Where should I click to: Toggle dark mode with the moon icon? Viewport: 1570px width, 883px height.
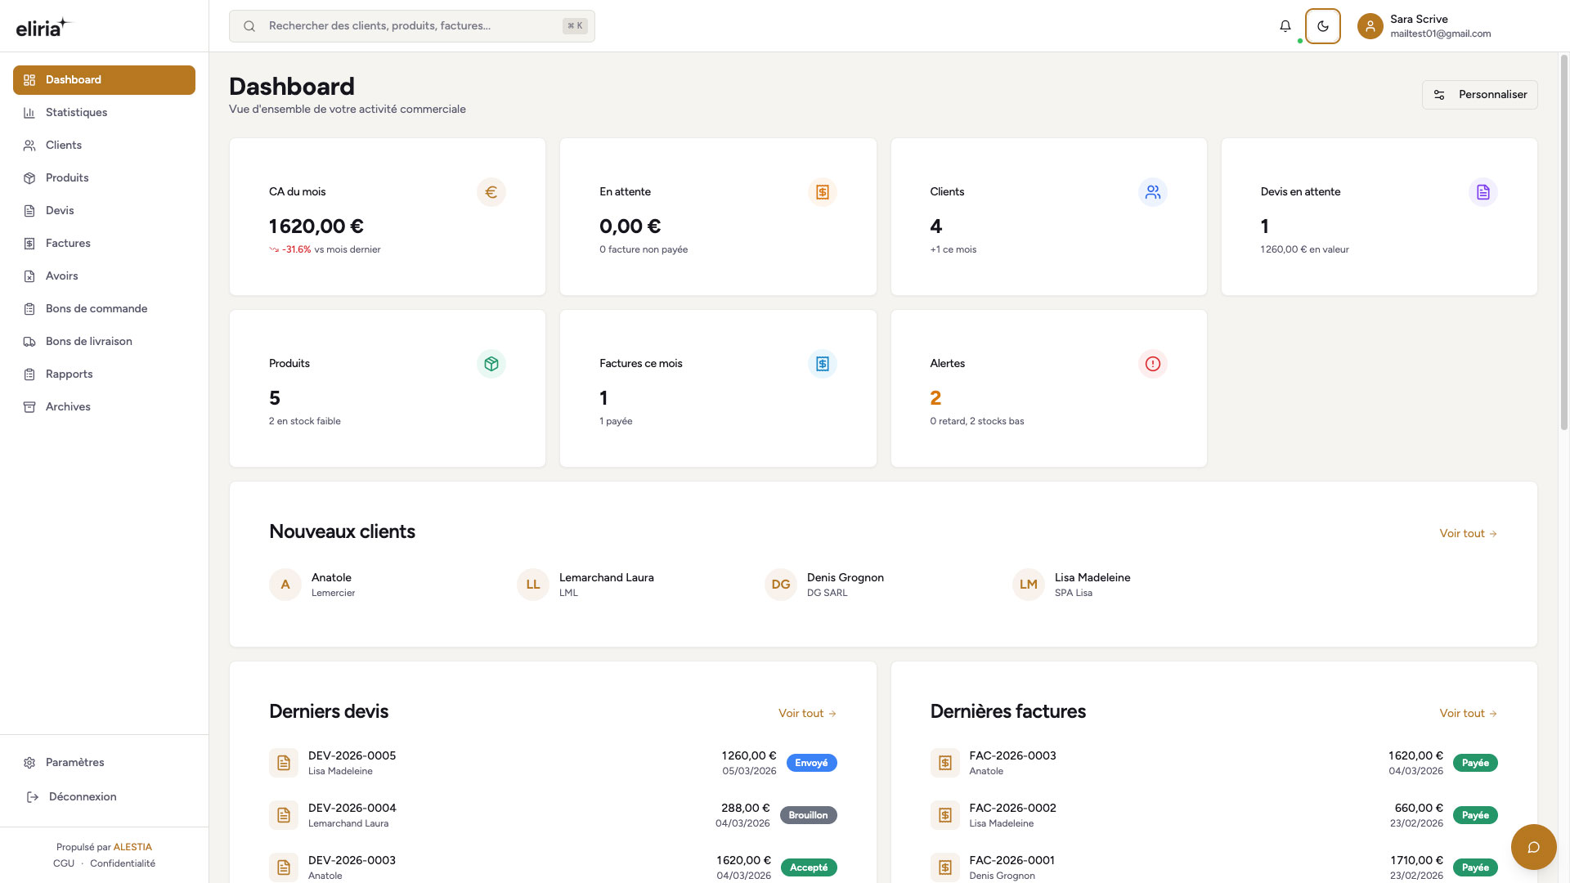point(1322,25)
